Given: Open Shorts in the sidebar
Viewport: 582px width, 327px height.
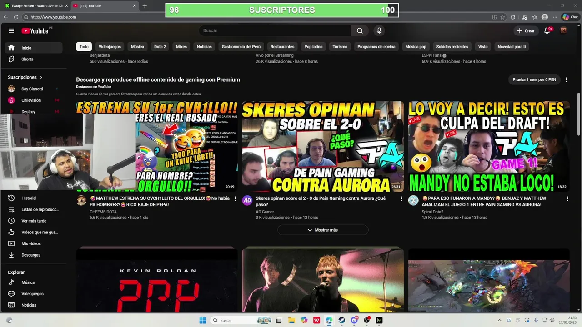Looking at the screenshot, I should [x=33, y=59].
